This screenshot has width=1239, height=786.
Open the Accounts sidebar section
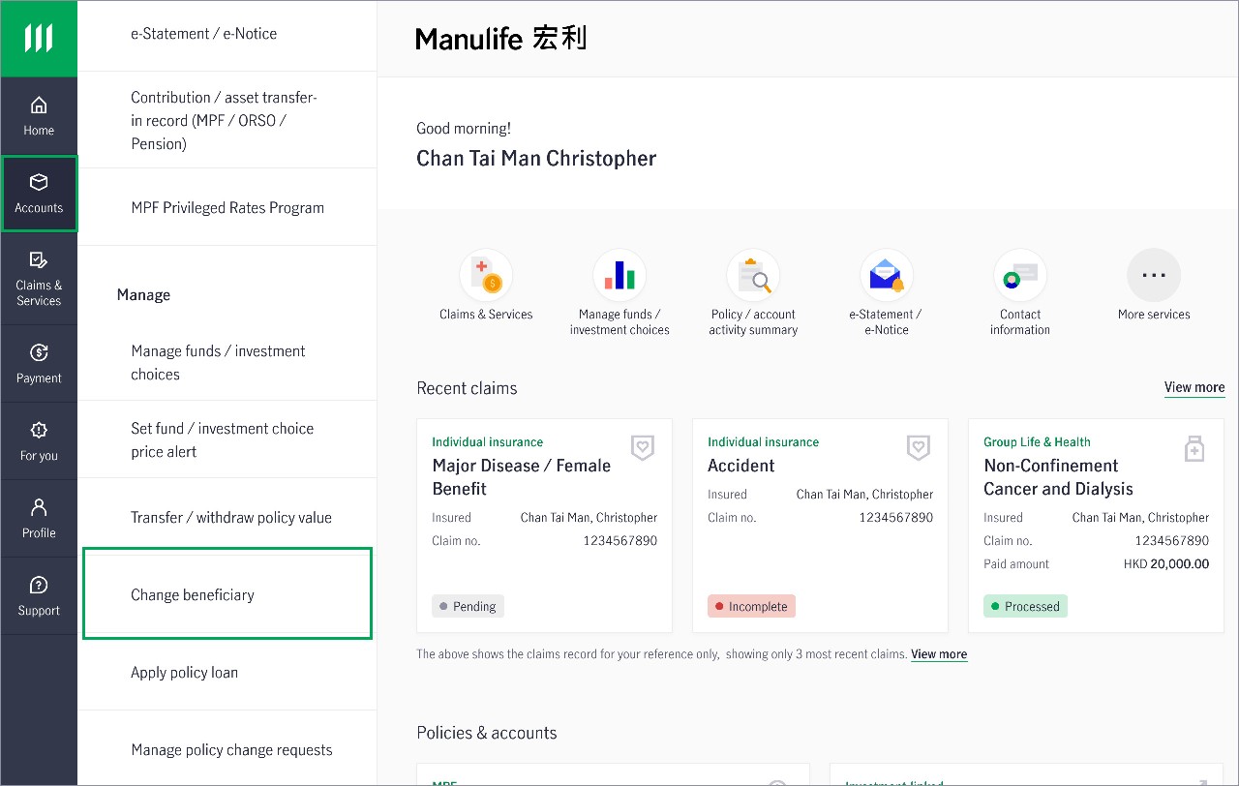(39, 194)
